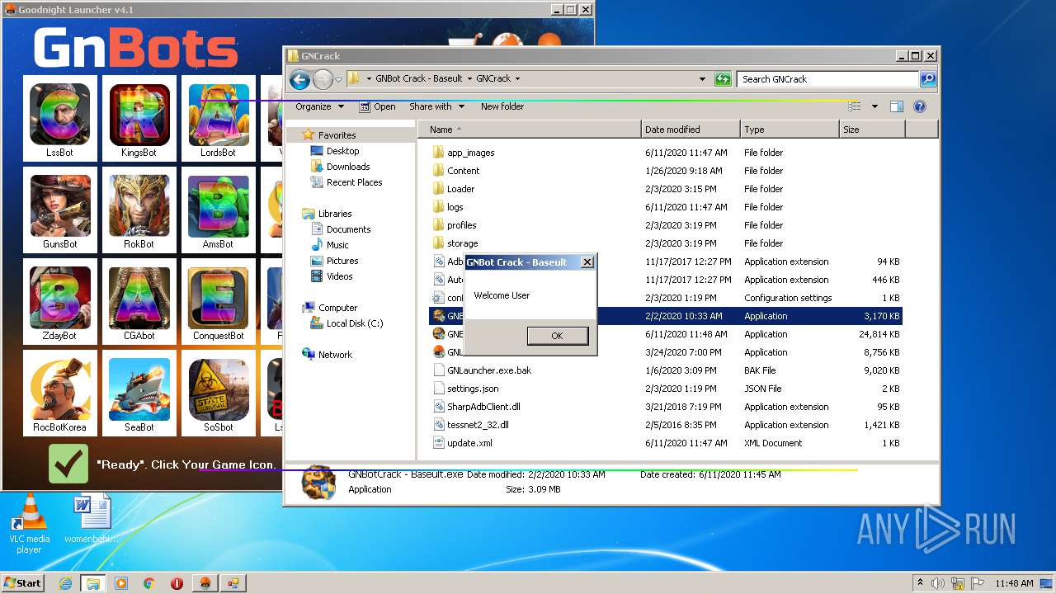Open Local Disk (C:)
This screenshot has height=594, width=1056.
coord(347,323)
